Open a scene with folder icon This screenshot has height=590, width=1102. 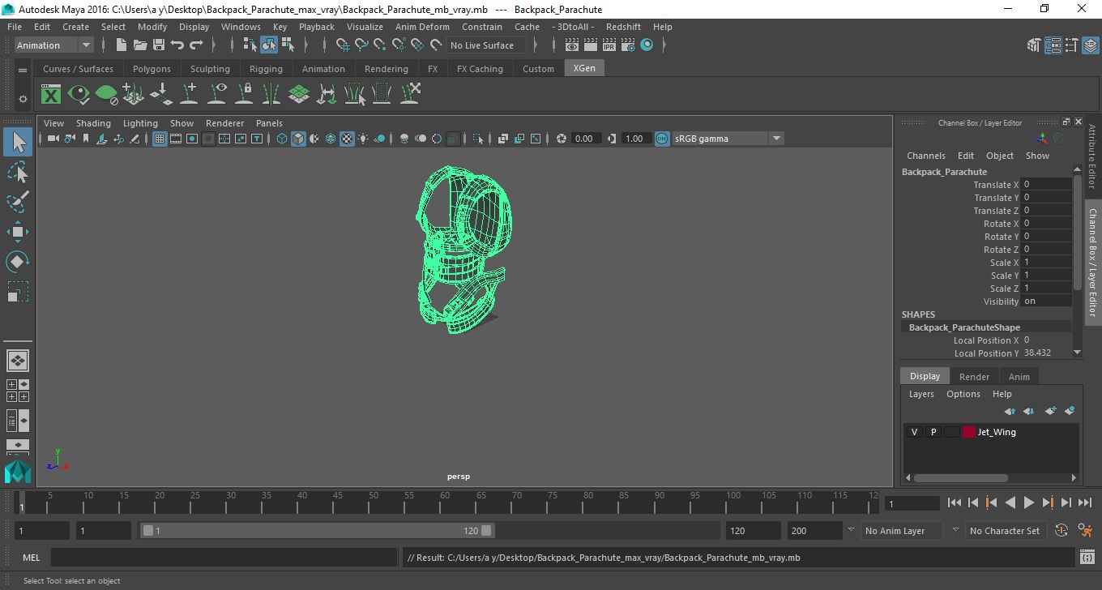tap(140, 45)
